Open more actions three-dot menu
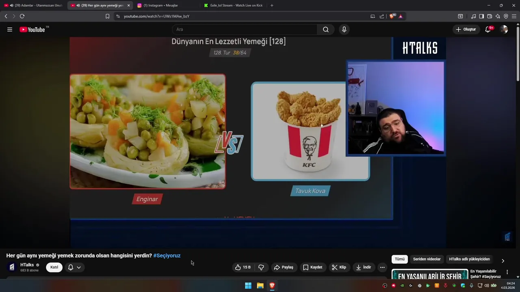520x292 pixels. coord(382,267)
